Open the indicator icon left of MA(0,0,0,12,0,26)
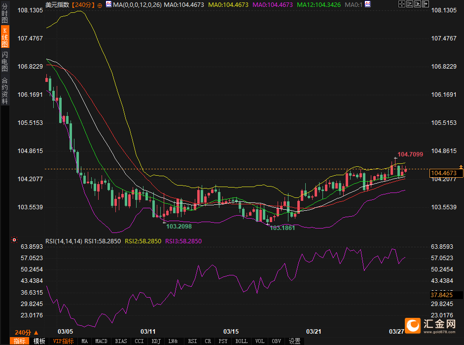The image size is (464, 345). pyautogui.click(x=108, y=4)
